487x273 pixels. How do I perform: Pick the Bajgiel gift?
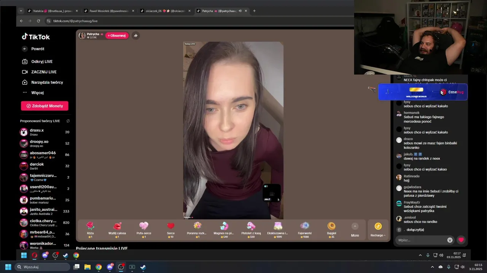[331, 230]
